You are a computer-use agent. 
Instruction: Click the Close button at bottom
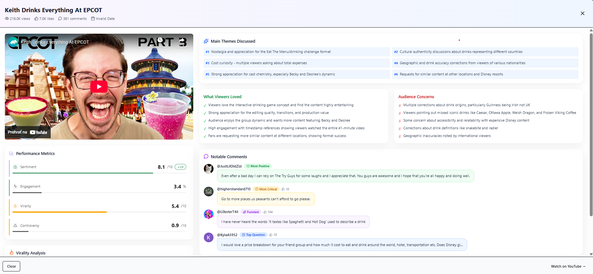click(12, 266)
